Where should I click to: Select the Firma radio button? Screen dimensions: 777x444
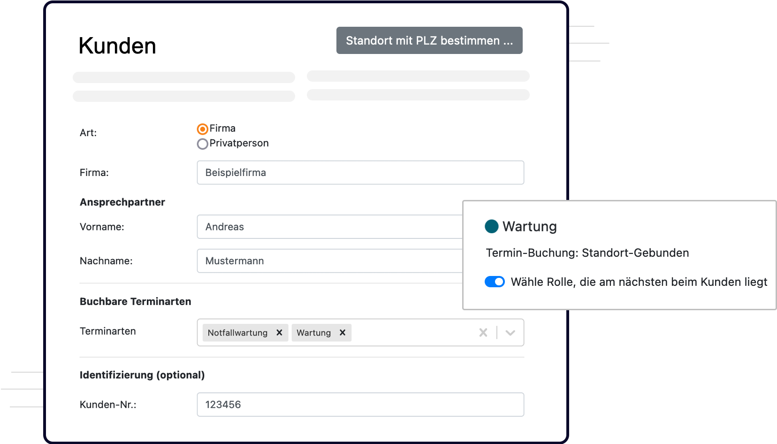coord(202,129)
